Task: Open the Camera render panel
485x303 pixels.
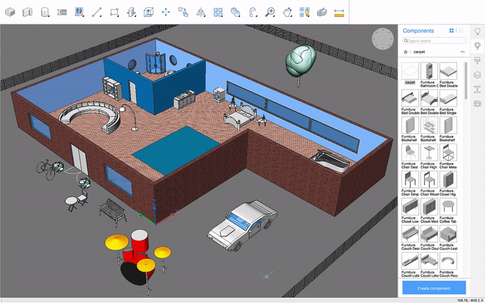Action: 478,104
